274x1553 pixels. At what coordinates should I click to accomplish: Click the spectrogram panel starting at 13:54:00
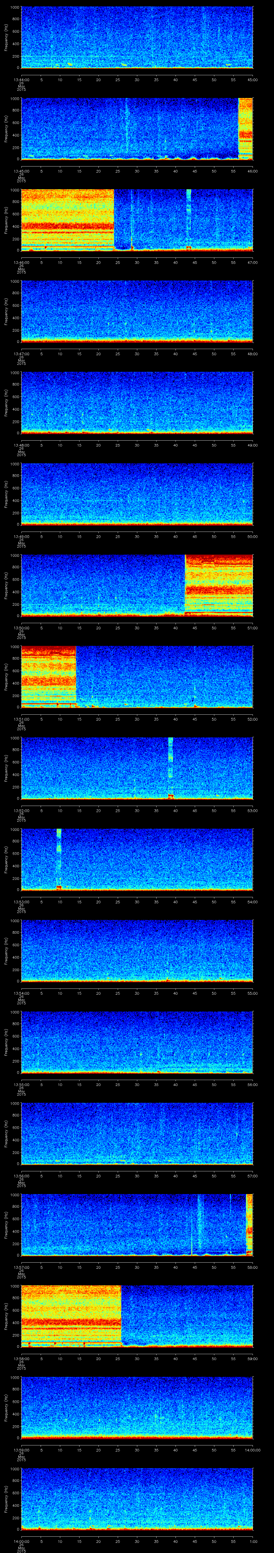click(137, 951)
